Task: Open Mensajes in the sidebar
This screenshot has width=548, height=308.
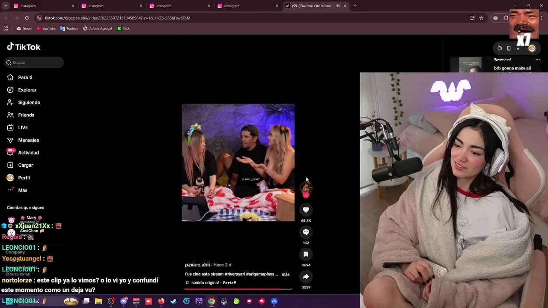Action: tap(23, 140)
